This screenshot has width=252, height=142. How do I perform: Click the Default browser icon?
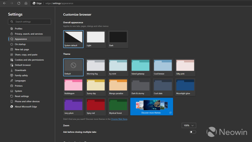12,65
